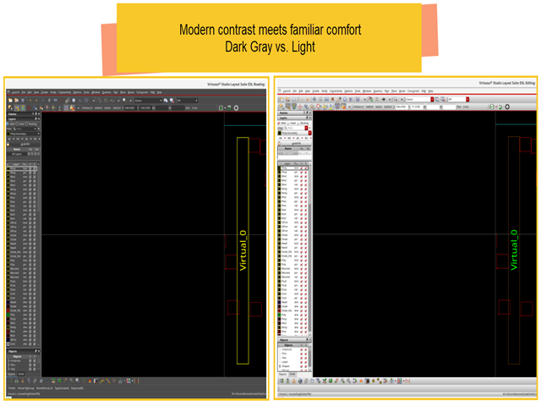Click the open folder icon in dark window toolbar
Viewport: 541px width, 406px height.
[x=13, y=100]
